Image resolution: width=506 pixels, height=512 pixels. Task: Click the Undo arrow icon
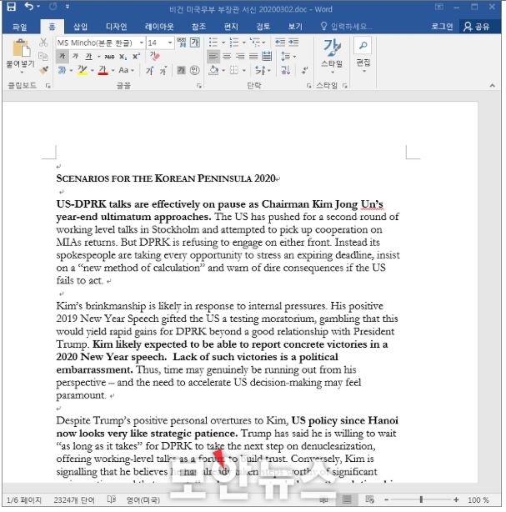(28, 6)
